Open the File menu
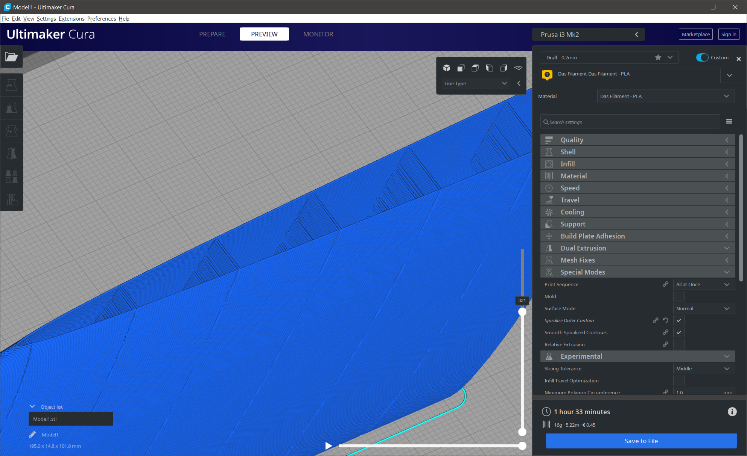Screen dimensions: 747x456 tap(5, 19)
